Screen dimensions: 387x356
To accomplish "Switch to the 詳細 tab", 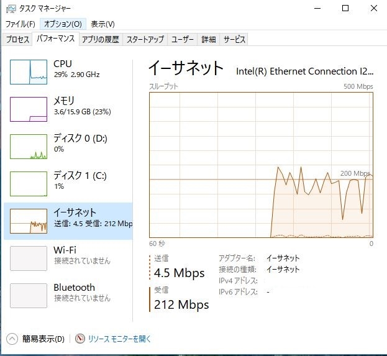I will pos(208,40).
